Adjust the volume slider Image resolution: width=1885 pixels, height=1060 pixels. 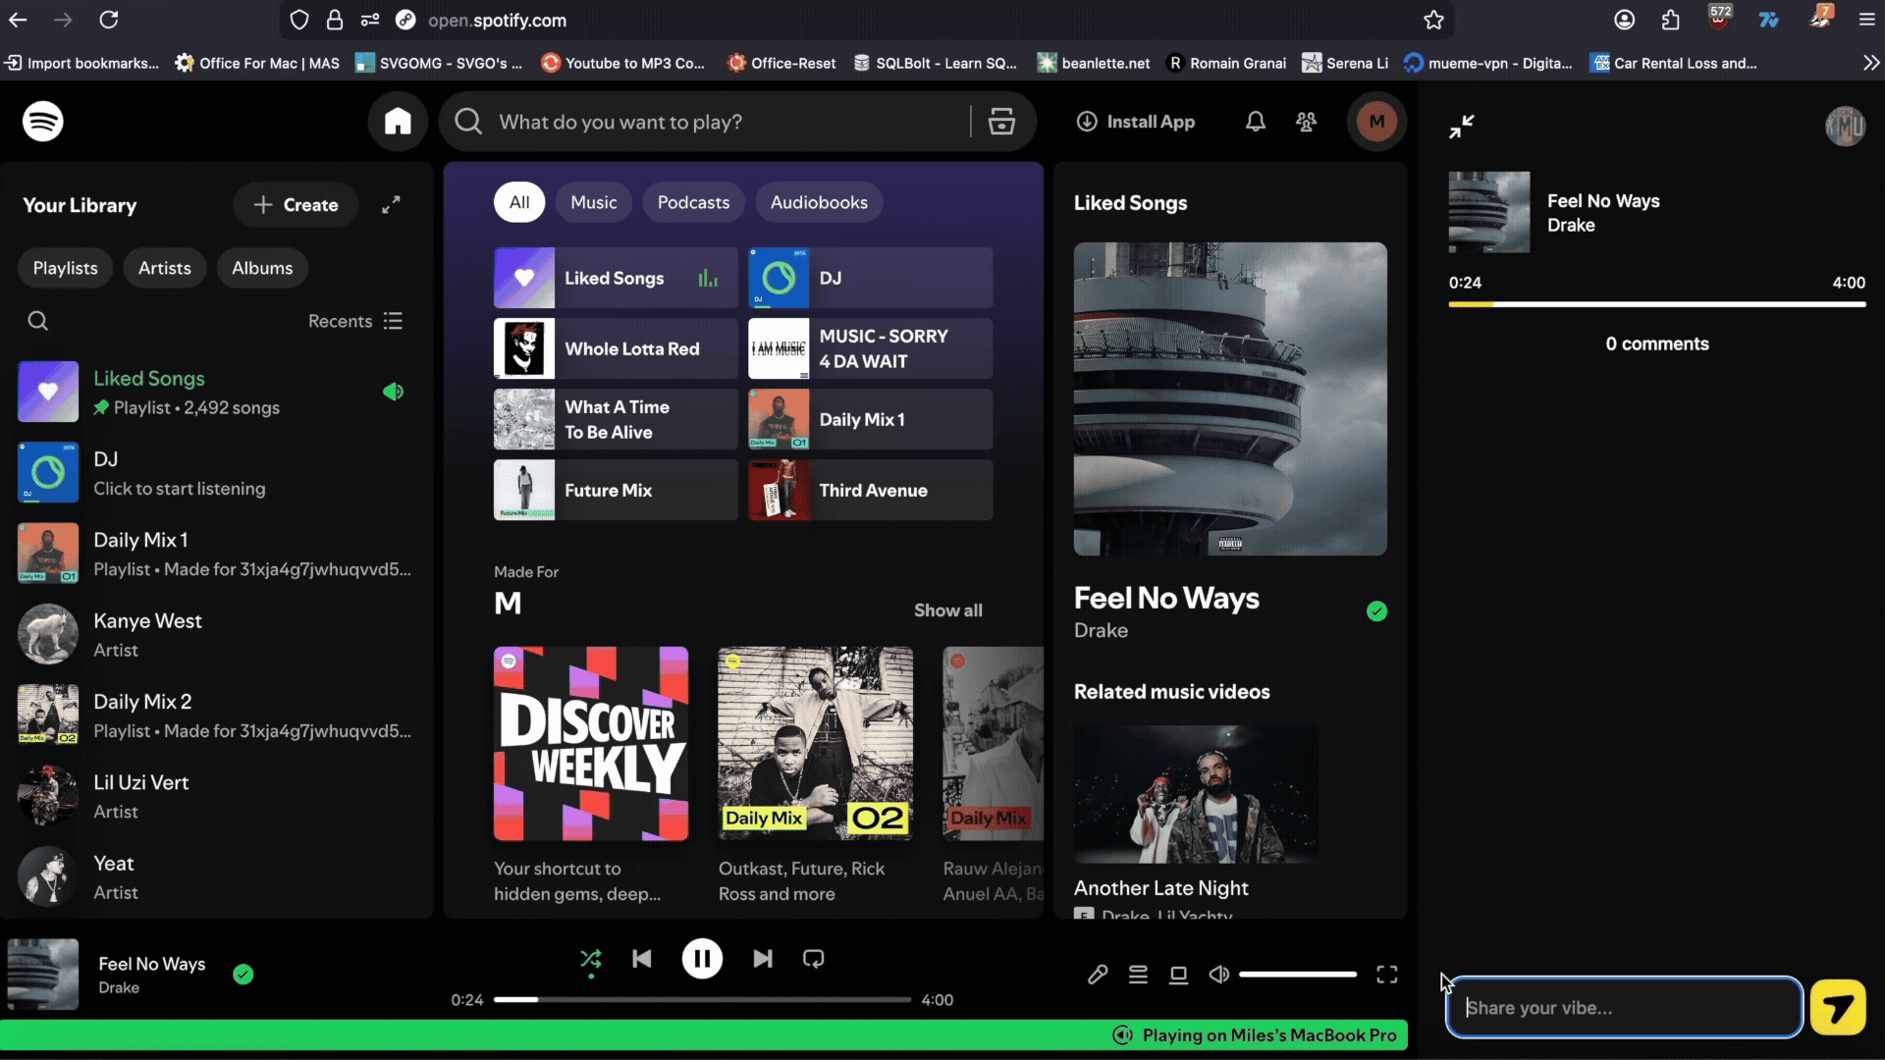pyautogui.click(x=1297, y=975)
